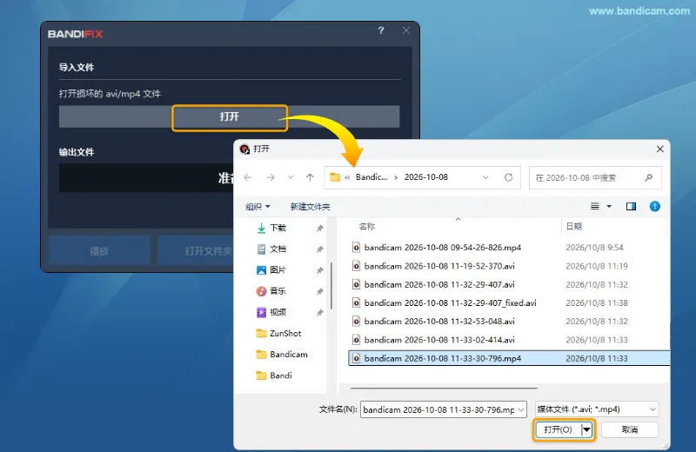Screen dimensions: 696x452
Task: Click the 打开文件夹 button in BandiFix window
Action: coord(197,251)
